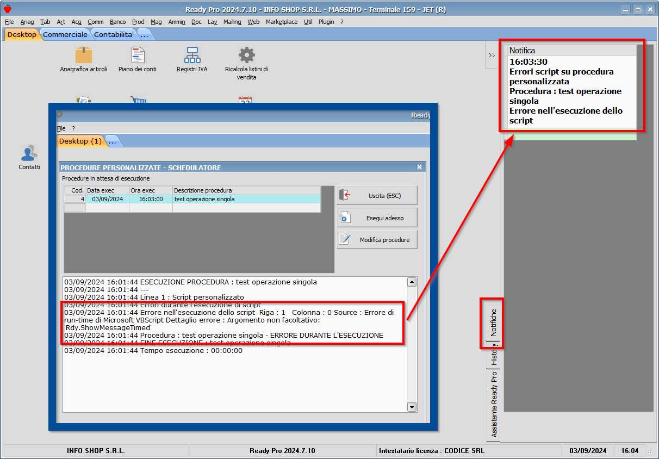
Task: Click the Uscita (ESC) button
Action: coord(377,195)
